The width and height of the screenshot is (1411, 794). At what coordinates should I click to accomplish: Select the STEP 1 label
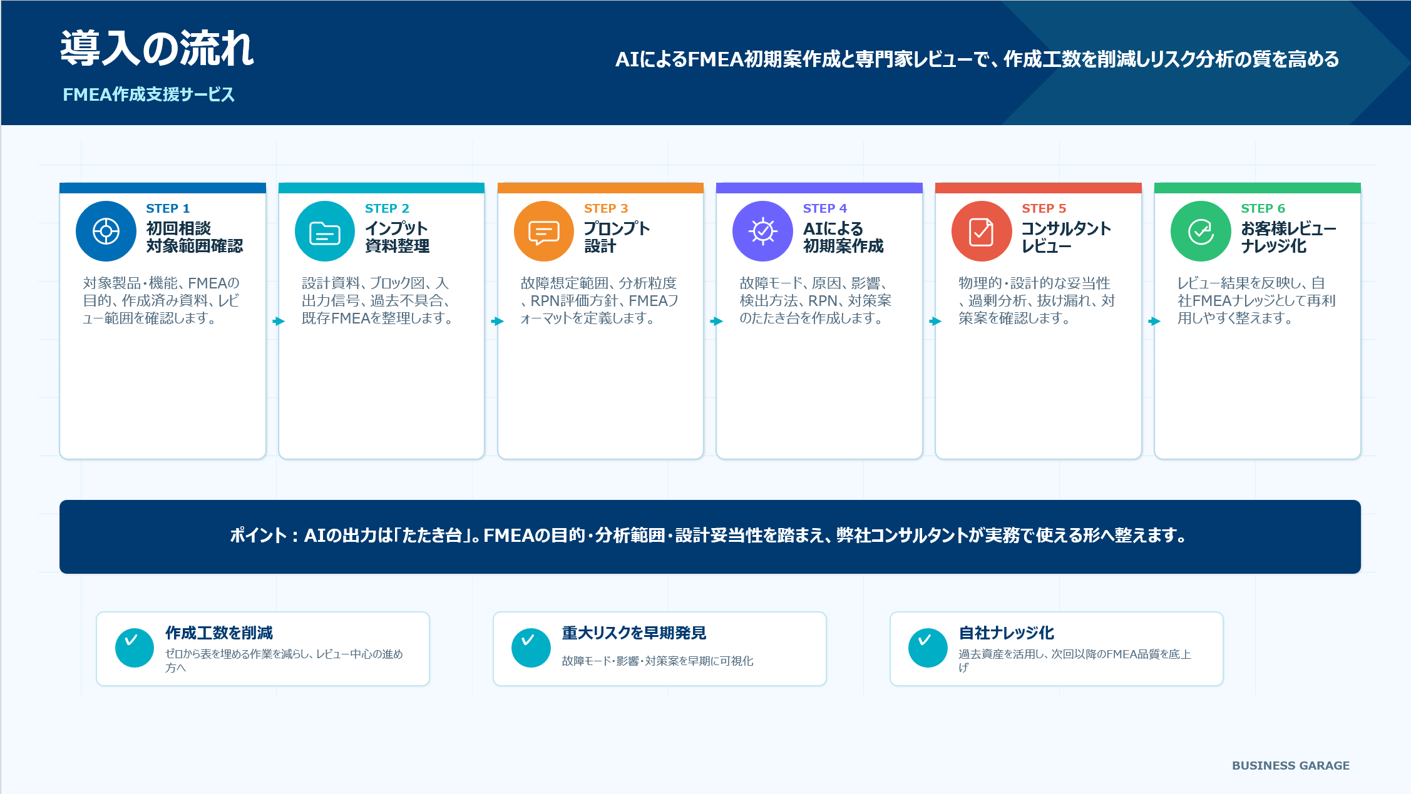click(168, 208)
